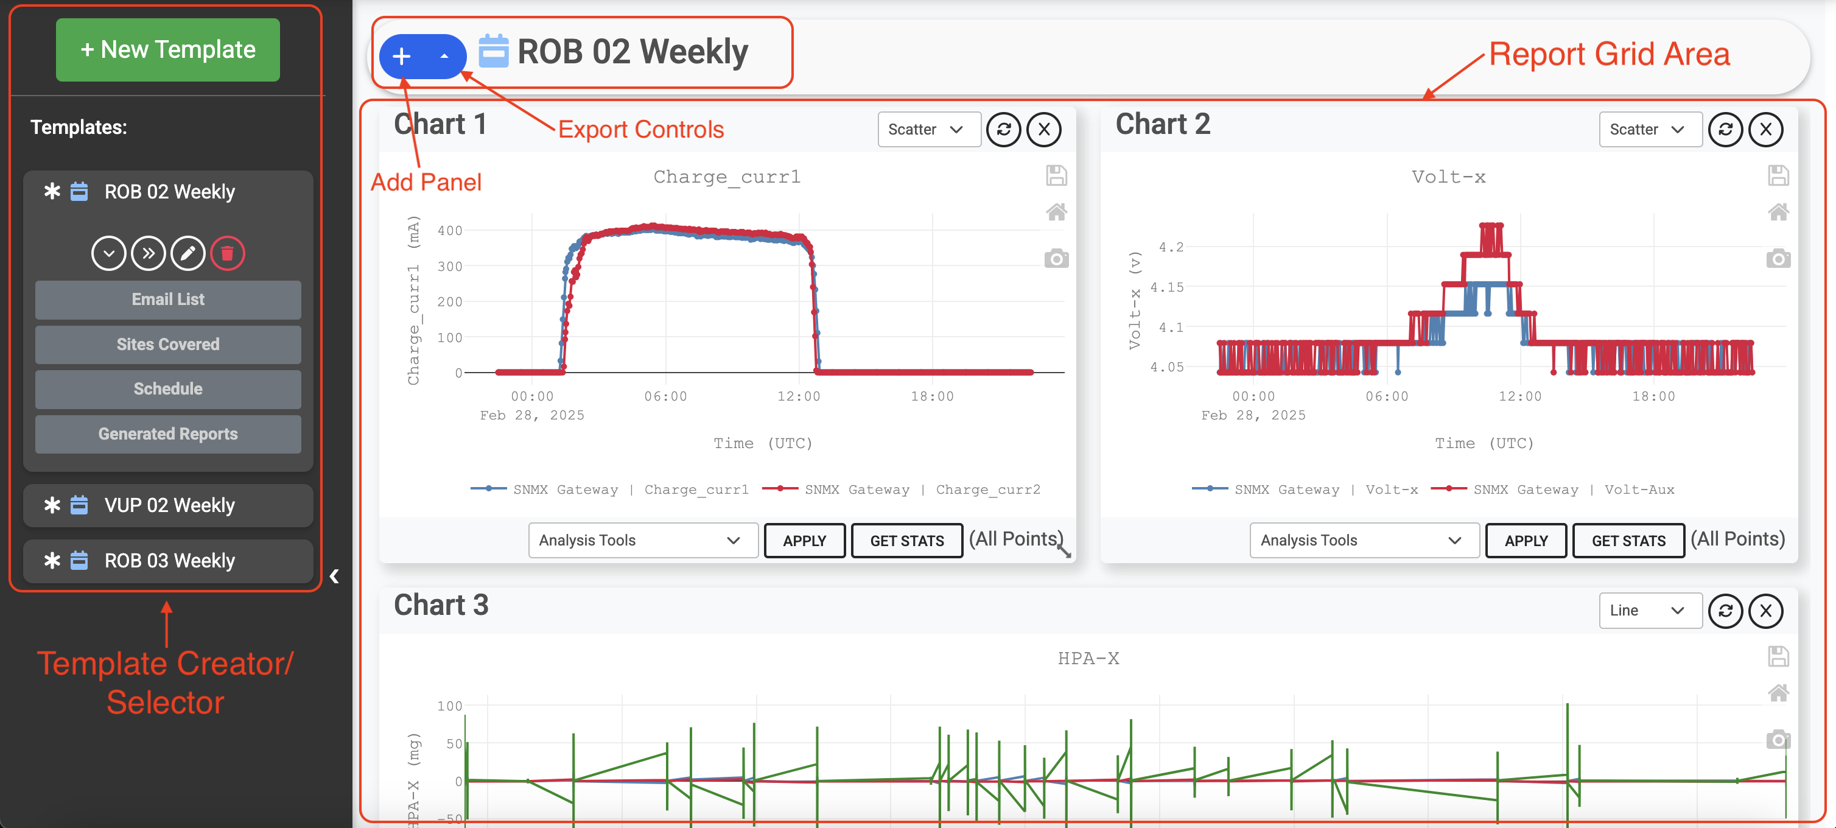Image resolution: width=1836 pixels, height=828 pixels.
Task: Click Chart 1 camera snapshot icon
Action: point(1056,259)
